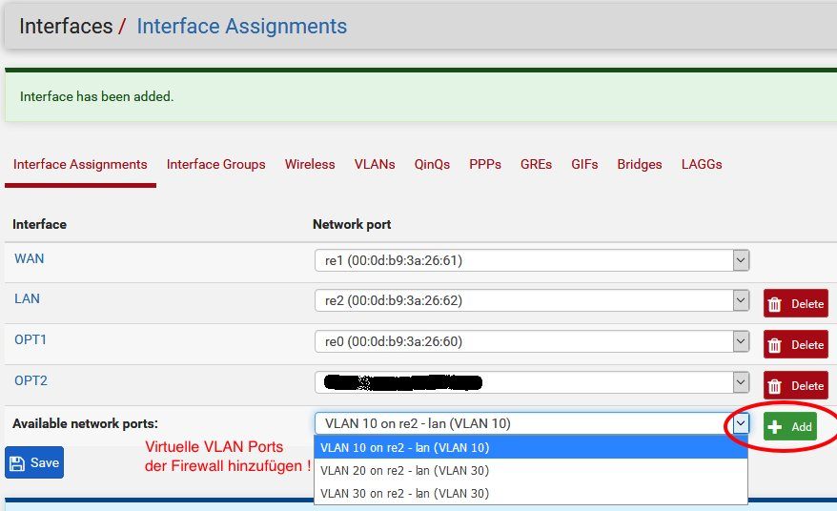
Task: Open the GIFs tab
Action: 584,165
